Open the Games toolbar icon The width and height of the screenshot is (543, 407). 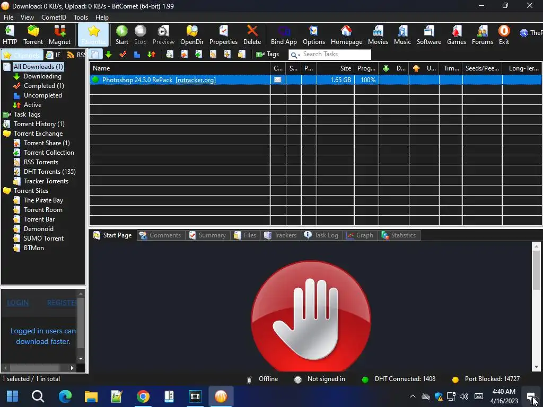click(457, 35)
